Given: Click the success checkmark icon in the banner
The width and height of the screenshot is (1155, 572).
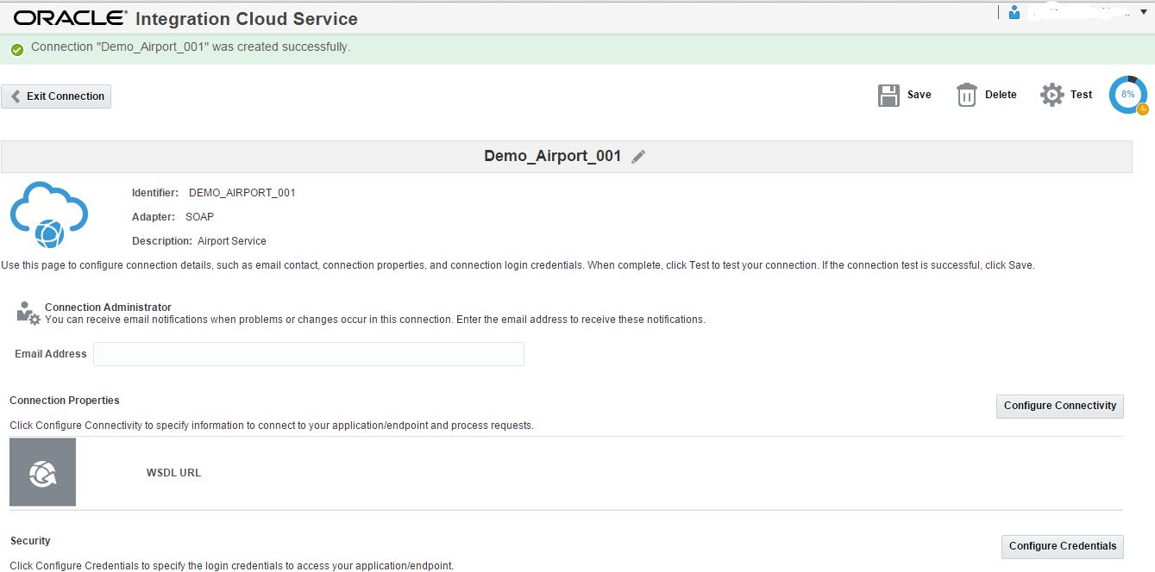Looking at the screenshot, I should pos(16,49).
